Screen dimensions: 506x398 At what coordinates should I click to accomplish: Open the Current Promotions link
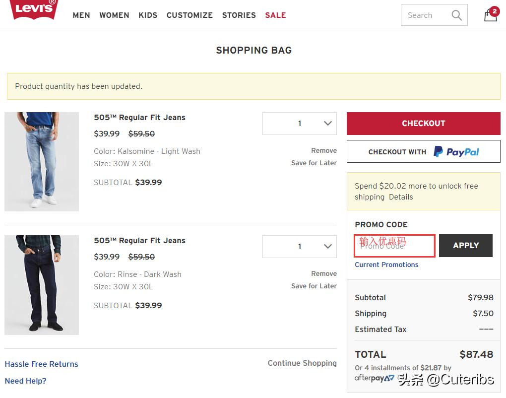point(386,265)
